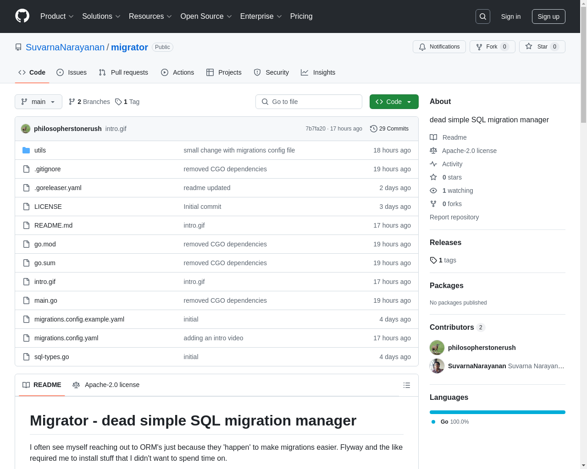Screen dimensions: 587x469
Task: Open 'adding an intro video' commit message
Action: 213,338
